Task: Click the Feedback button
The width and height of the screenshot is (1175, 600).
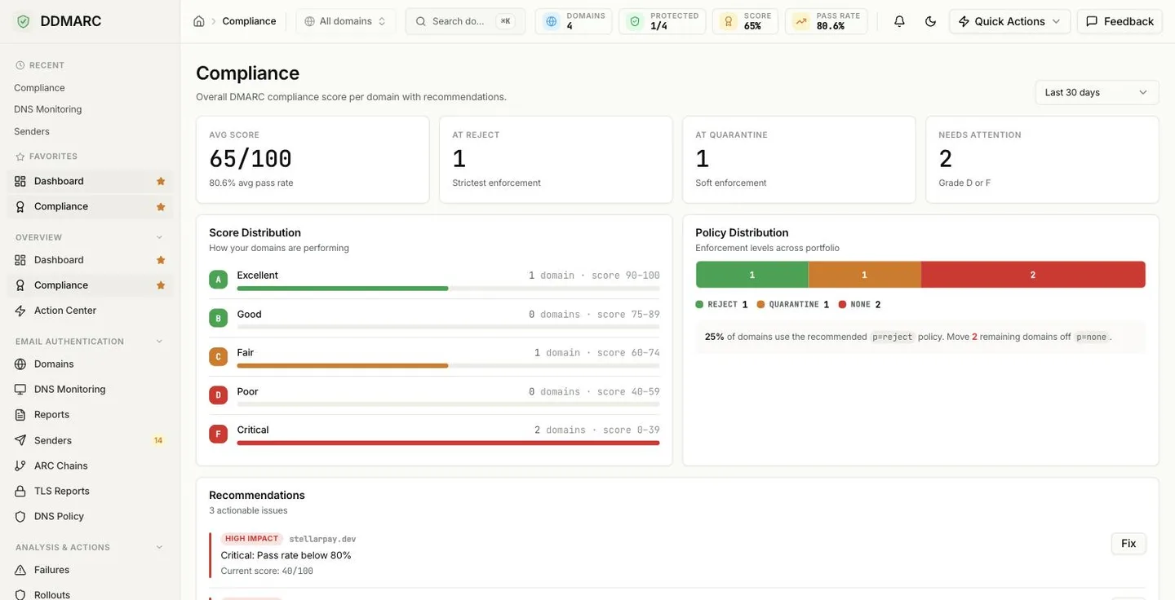Action: pyautogui.click(x=1120, y=21)
